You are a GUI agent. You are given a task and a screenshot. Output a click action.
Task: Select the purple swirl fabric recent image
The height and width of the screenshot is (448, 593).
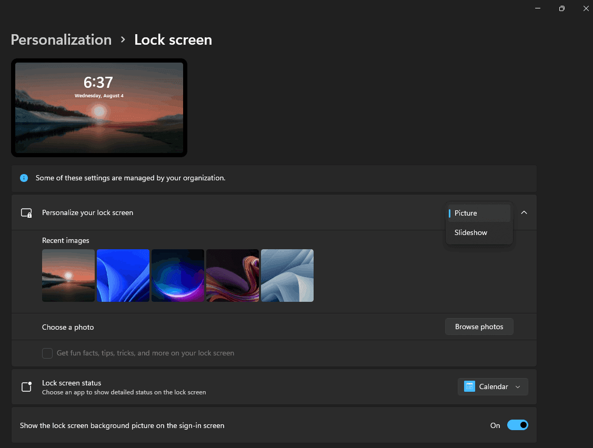point(233,275)
